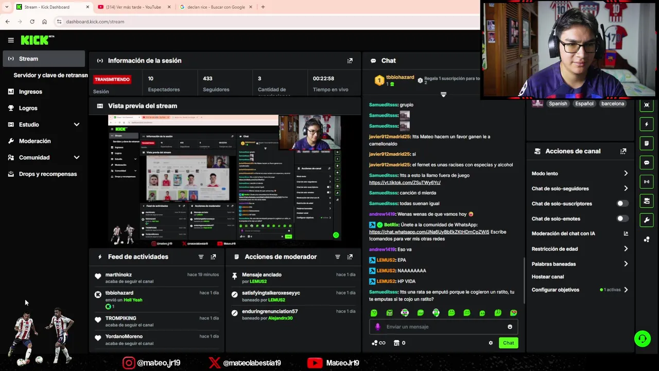Pop out the Información de la sesión panel

click(x=350, y=61)
